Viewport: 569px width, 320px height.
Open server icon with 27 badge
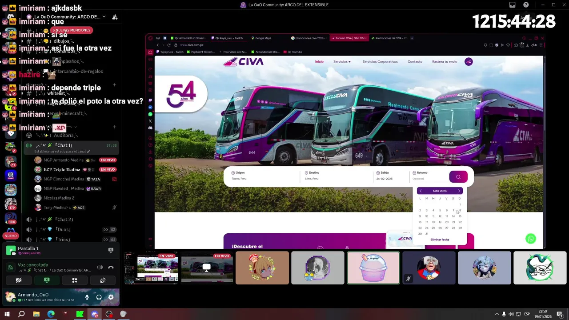pos(11,161)
